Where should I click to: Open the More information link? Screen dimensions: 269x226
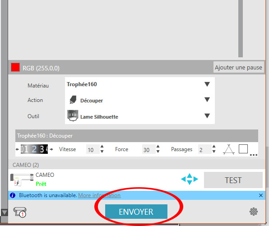coord(99,195)
